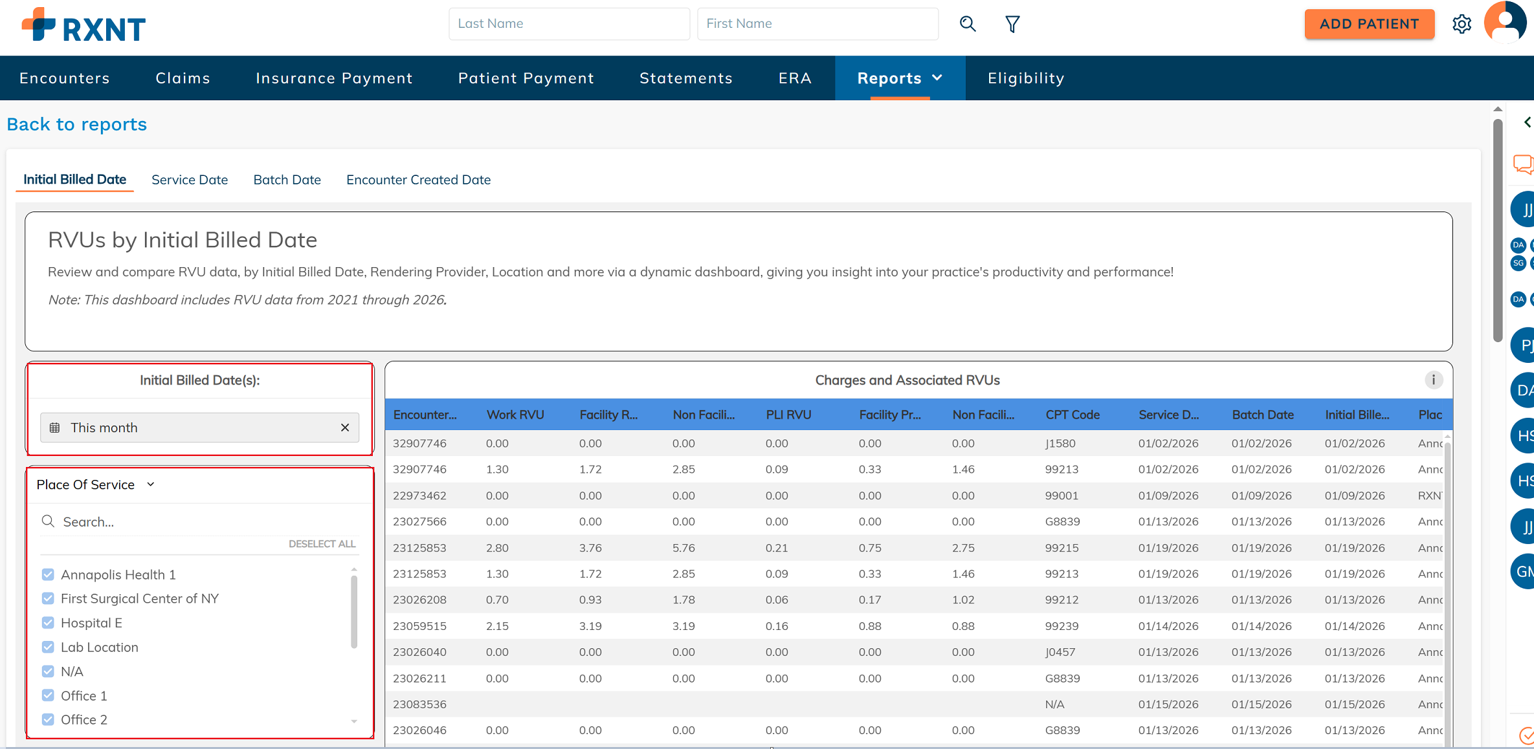Viewport: 1534px width, 749px height.
Task: Go to the Insurance Payment menu
Action: tap(334, 78)
